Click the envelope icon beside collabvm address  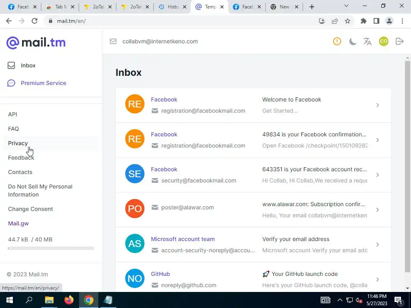click(x=113, y=41)
